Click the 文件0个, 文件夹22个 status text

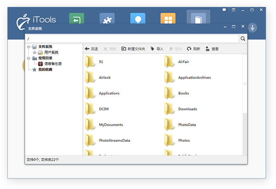[43, 160]
